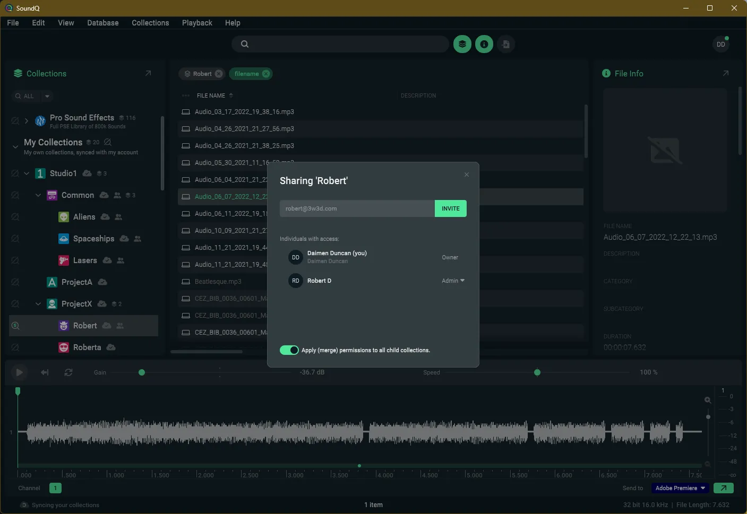Open the file import button beside info

[x=506, y=44]
